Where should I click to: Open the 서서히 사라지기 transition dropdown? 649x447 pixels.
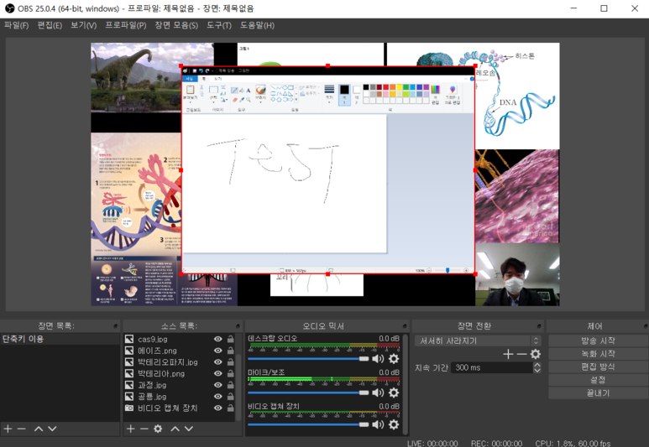478,341
